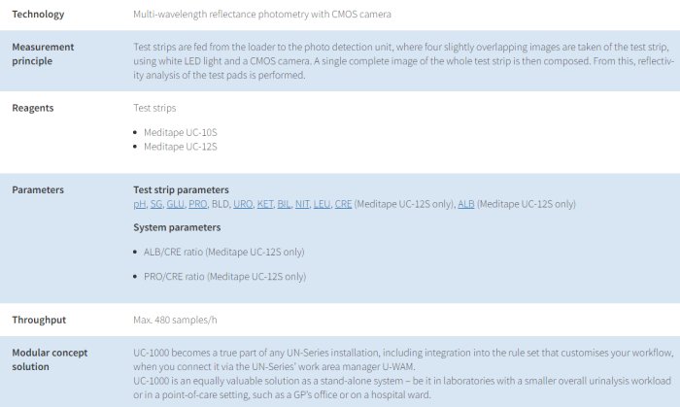Click the CRE parameter link
680x407 pixels.
click(x=343, y=204)
